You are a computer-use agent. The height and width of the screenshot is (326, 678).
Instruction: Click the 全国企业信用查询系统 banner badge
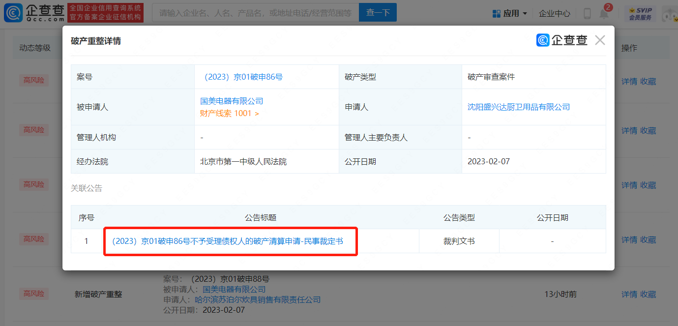(x=105, y=13)
